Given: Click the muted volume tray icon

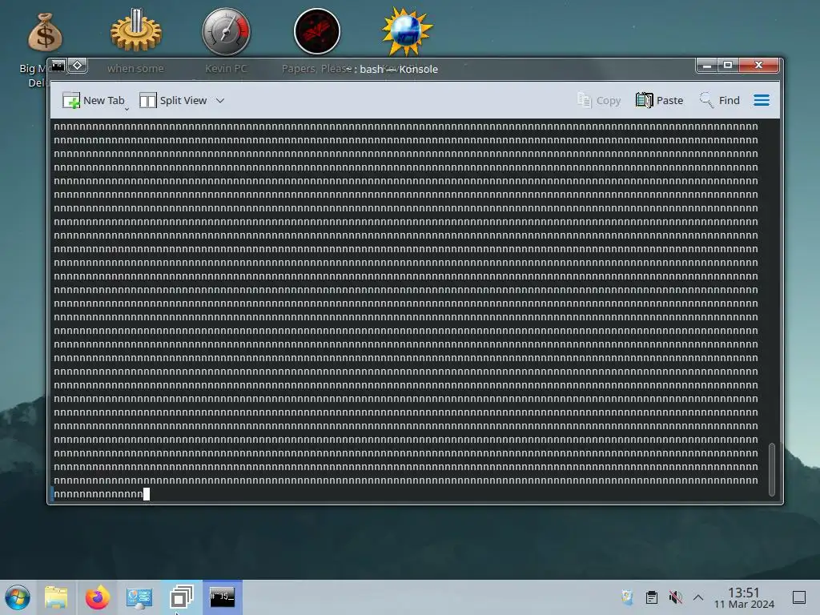Looking at the screenshot, I should [x=675, y=597].
